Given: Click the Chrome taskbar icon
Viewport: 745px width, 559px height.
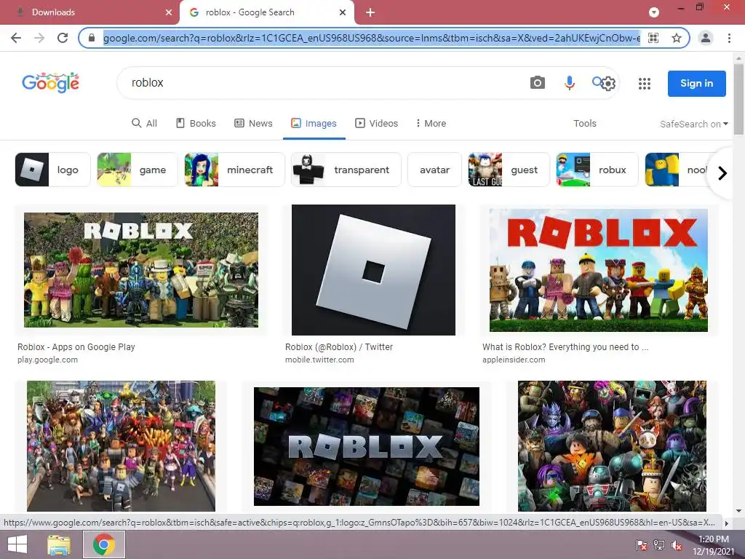Looking at the screenshot, I should click(104, 544).
